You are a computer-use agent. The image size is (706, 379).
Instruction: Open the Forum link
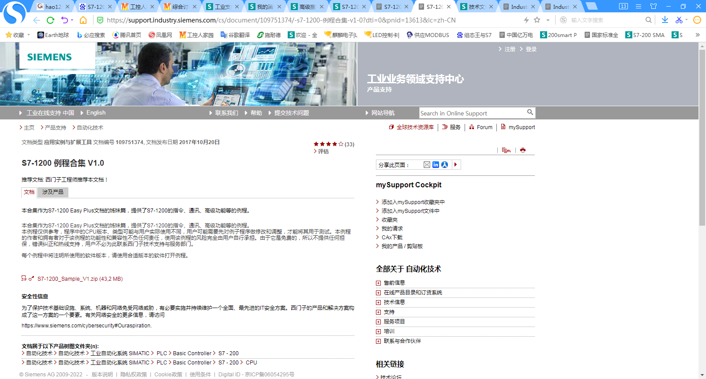click(484, 127)
